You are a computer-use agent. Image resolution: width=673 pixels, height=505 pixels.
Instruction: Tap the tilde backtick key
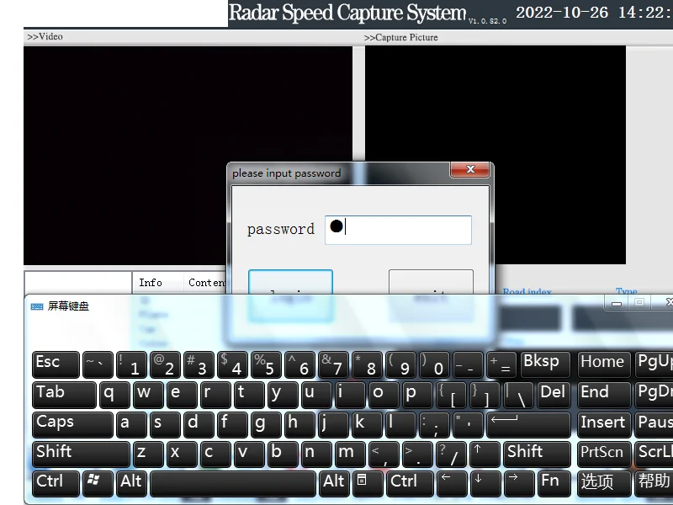click(x=98, y=364)
